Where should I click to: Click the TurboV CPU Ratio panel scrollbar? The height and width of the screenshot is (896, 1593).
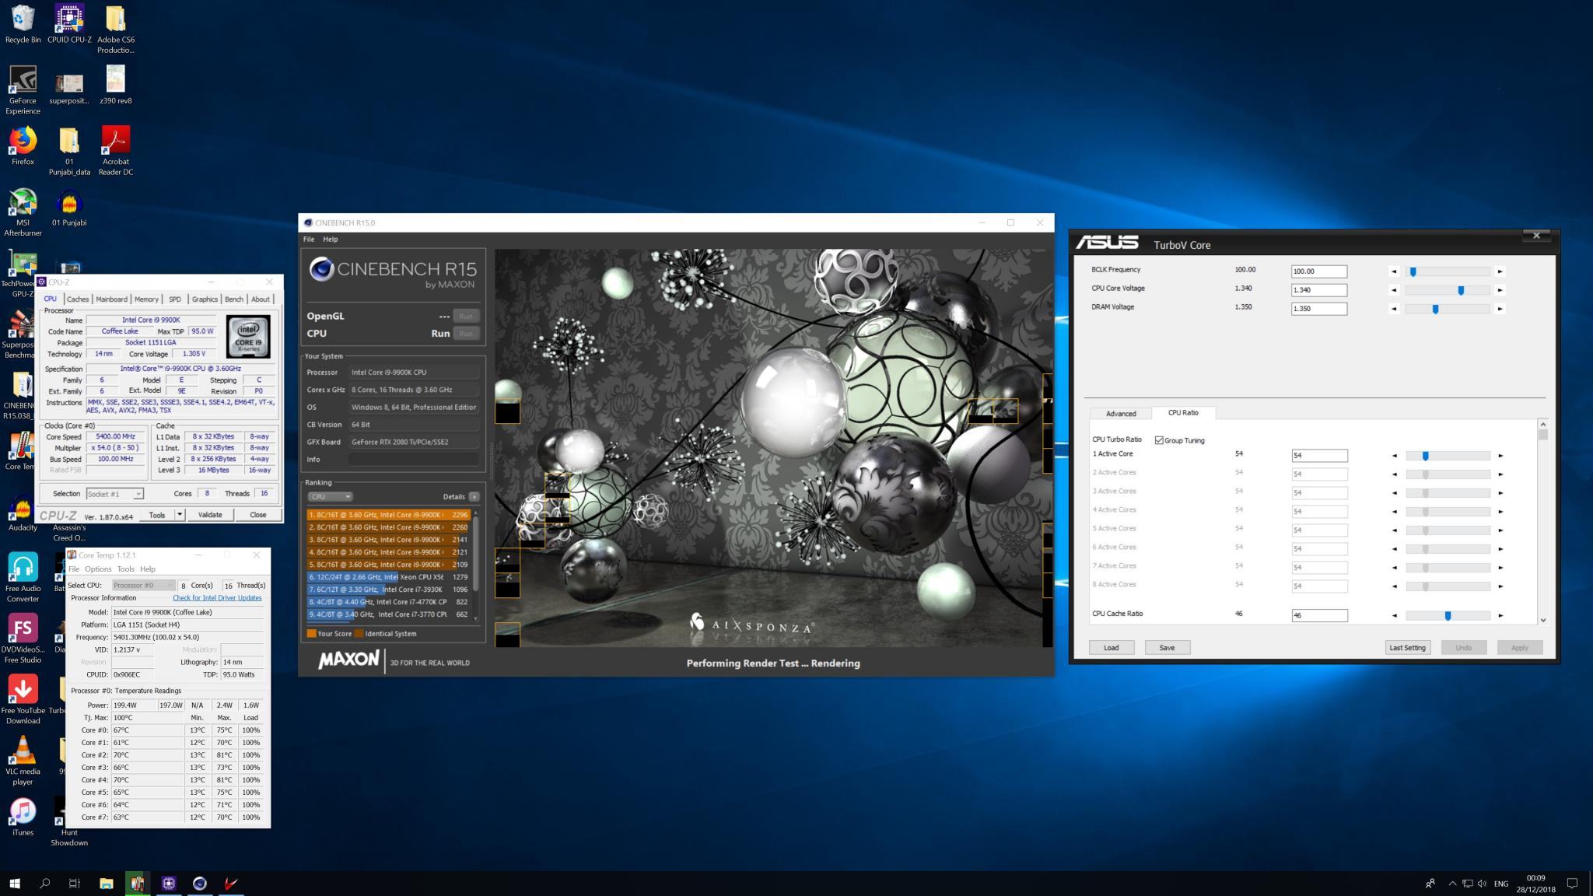[x=1543, y=521]
